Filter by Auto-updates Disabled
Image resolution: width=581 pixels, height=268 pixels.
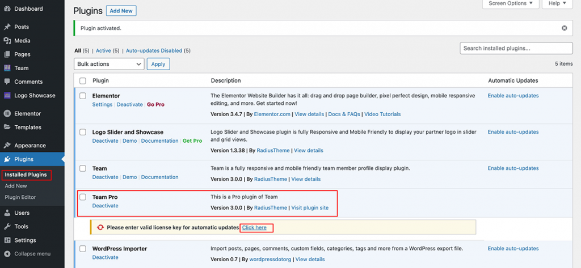154,51
